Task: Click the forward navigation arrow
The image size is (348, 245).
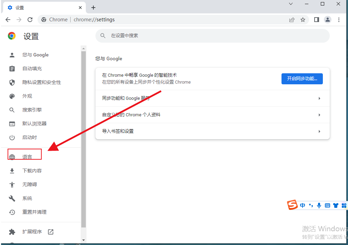Action: tap(19, 20)
